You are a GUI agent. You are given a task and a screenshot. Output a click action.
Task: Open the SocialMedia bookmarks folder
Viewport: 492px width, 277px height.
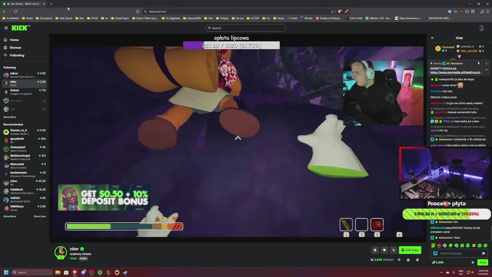tap(11, 18)
